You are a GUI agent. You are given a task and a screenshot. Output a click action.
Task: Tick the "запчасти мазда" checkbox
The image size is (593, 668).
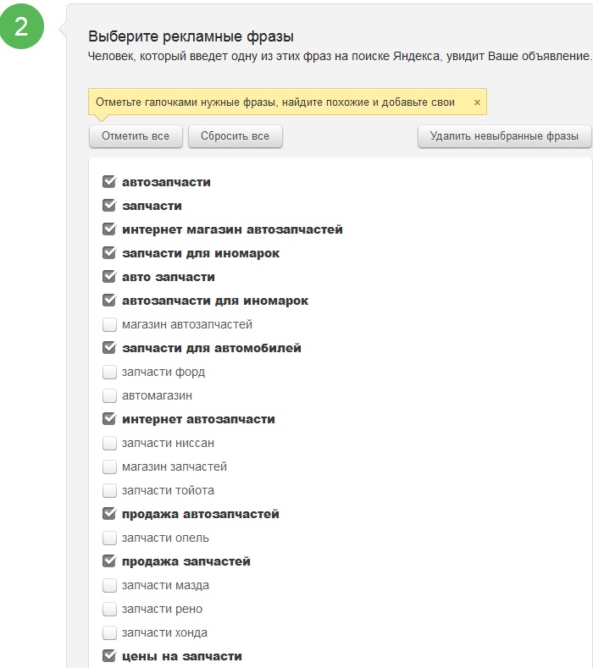pos(109,585)
